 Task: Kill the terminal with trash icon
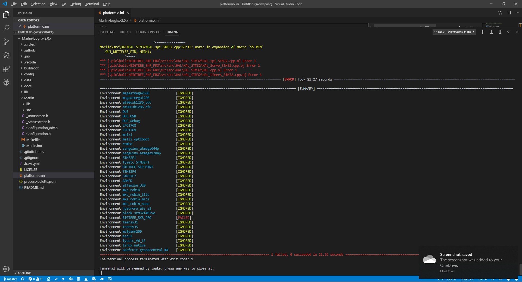coord(500,32)
